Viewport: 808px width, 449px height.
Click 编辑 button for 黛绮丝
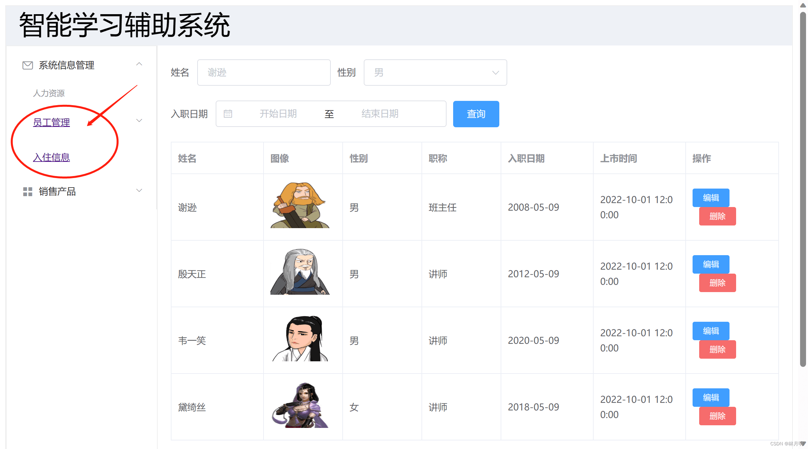click(x=711, y=398)
